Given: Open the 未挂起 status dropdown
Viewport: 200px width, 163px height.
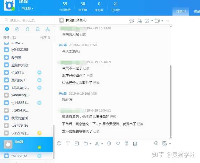Looking at the screenshot, I should click(27, 8).
